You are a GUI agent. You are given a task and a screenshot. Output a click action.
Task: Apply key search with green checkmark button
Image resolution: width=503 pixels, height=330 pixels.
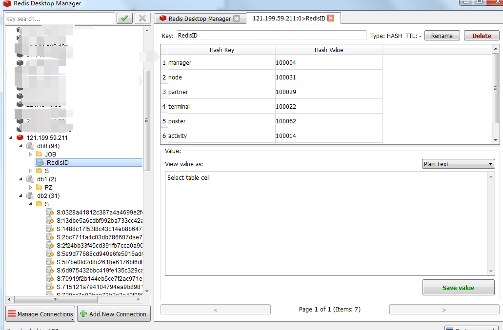tap(124, 18)
